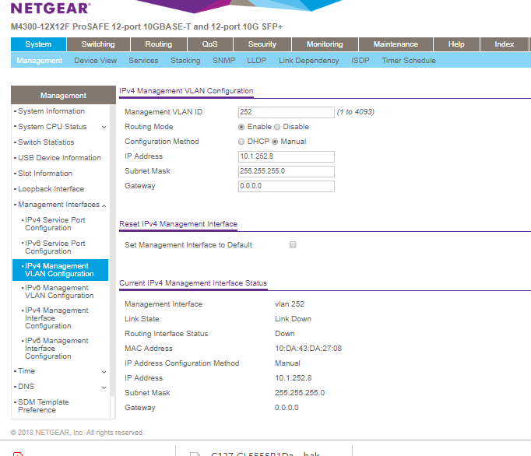Open USB Device Information sidebar item
Screen dimensions: 531x456
[59, 158]
